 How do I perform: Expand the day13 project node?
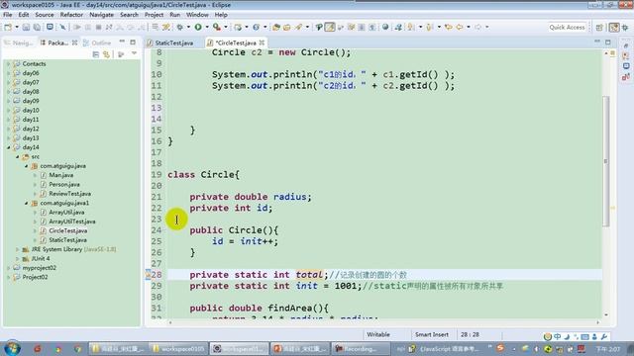[x=9, y=138]
